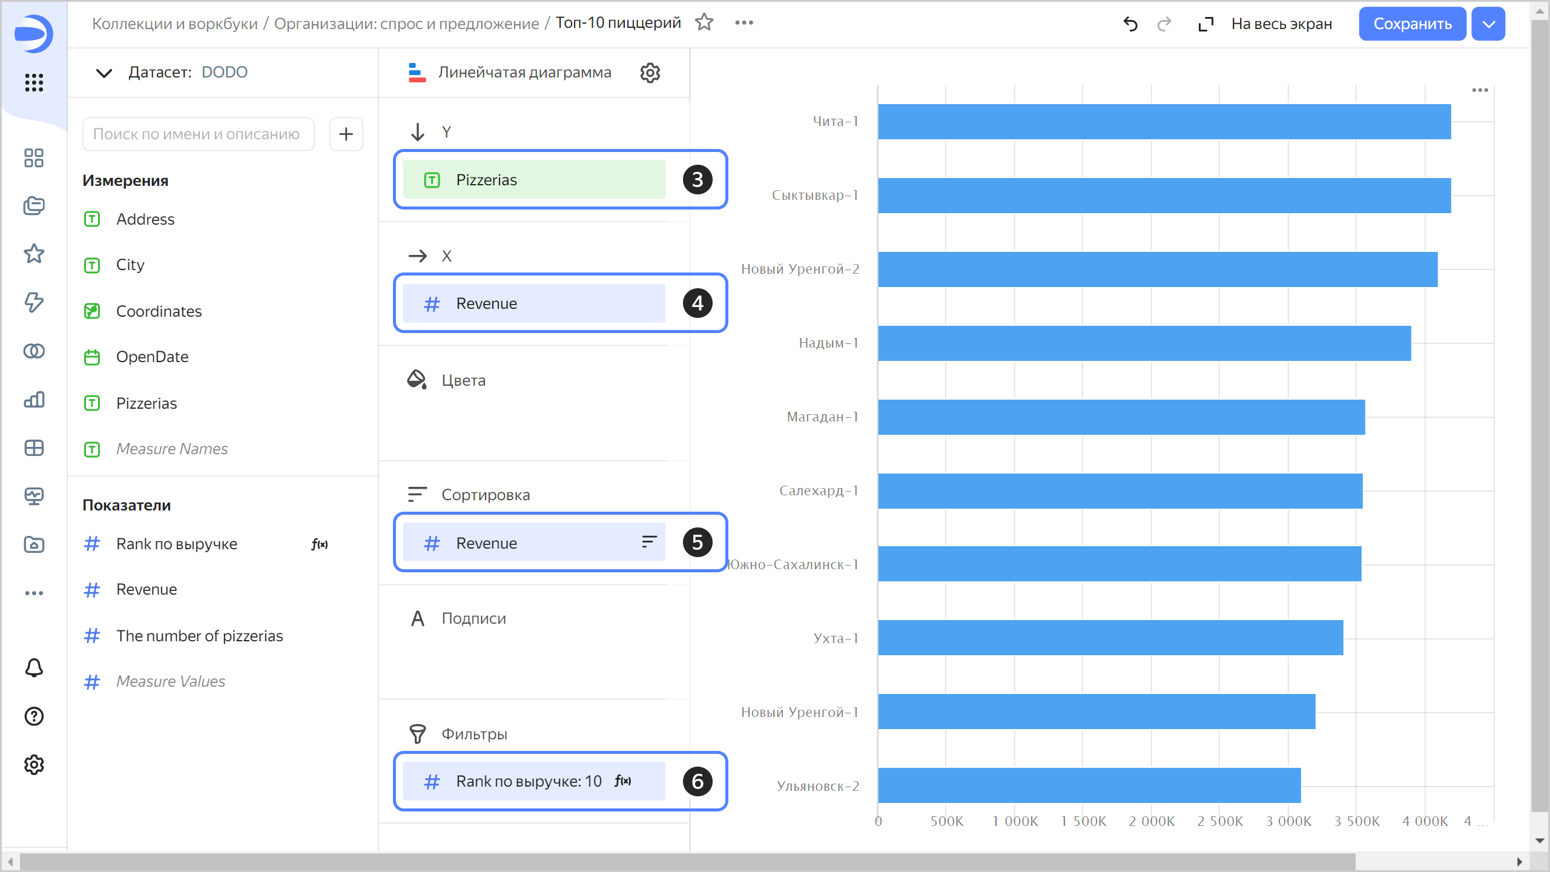Toggle the sort direction on the Revenue sort field

coord(649,542)
